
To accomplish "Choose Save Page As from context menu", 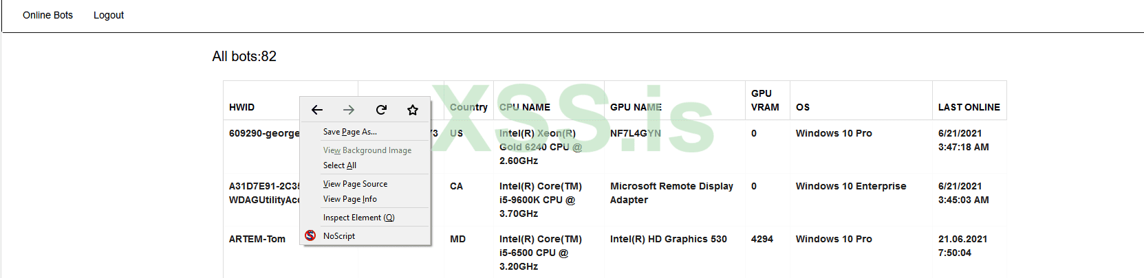I will coord(349,132).
